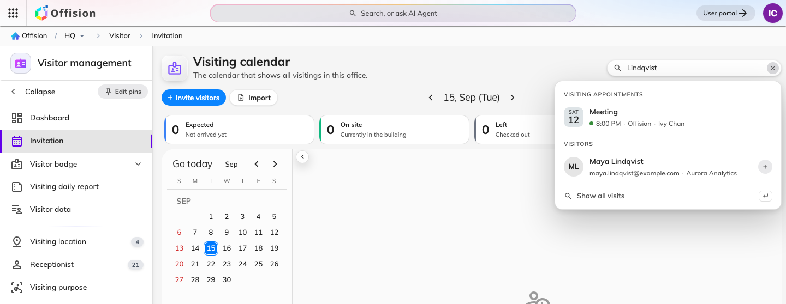Go to next day after 15 Sep
The height and width of the screenshot is (304, 786).
(512, 98)
